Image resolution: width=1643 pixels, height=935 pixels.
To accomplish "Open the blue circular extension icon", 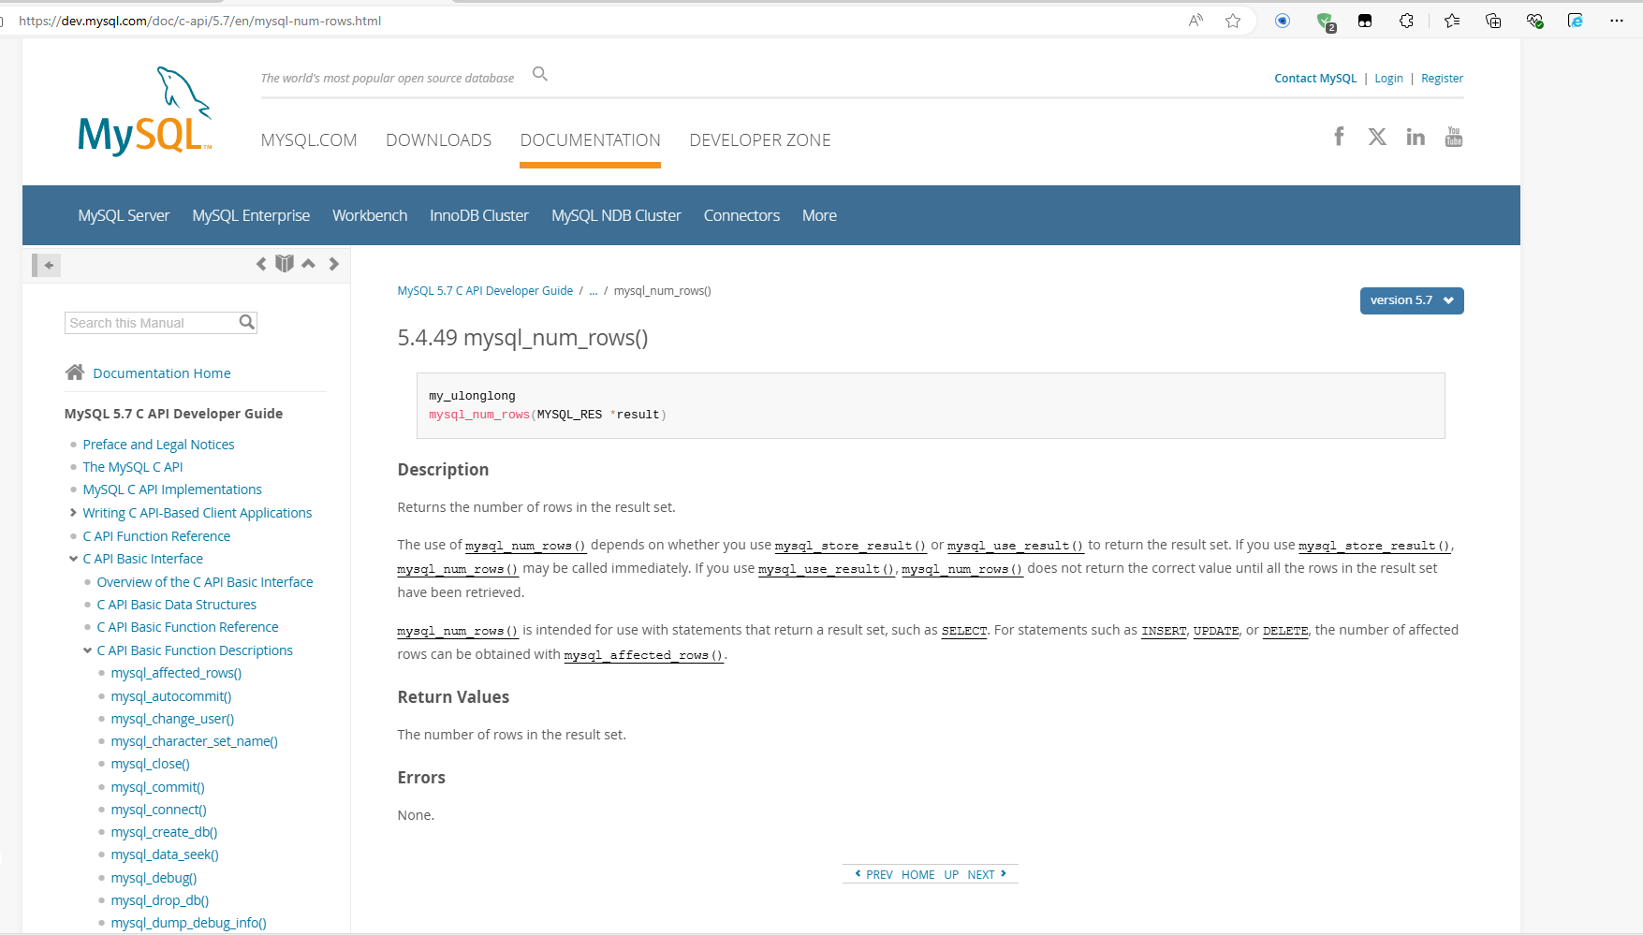I will point(1283,21).
